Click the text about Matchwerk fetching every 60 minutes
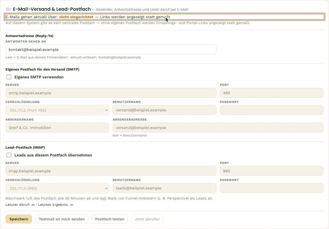The height and width of the screenshot is (229, 329). pyautogui.click(x=109, y=198)
